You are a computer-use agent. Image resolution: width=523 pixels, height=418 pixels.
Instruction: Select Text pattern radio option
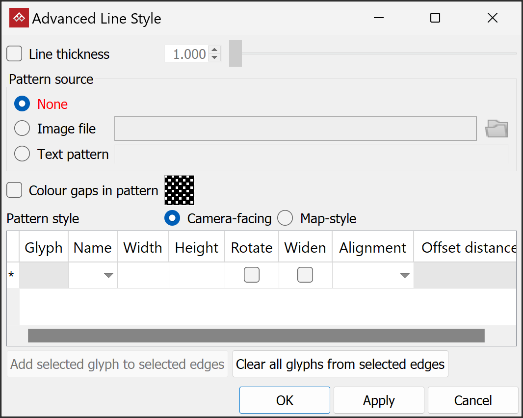pos(22,154)
